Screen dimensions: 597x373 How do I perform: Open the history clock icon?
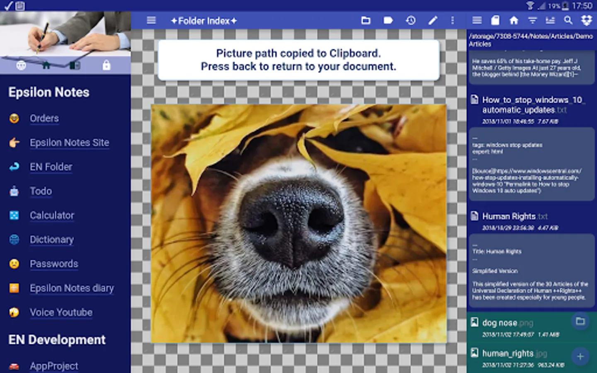pyautogui.click(x=410, y=20)
